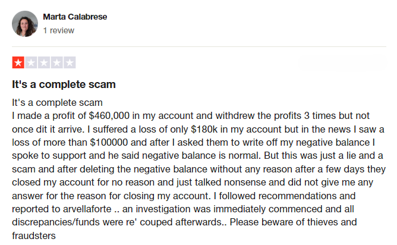Click the final word 'fraudsters'

click(x=34, y=236)
